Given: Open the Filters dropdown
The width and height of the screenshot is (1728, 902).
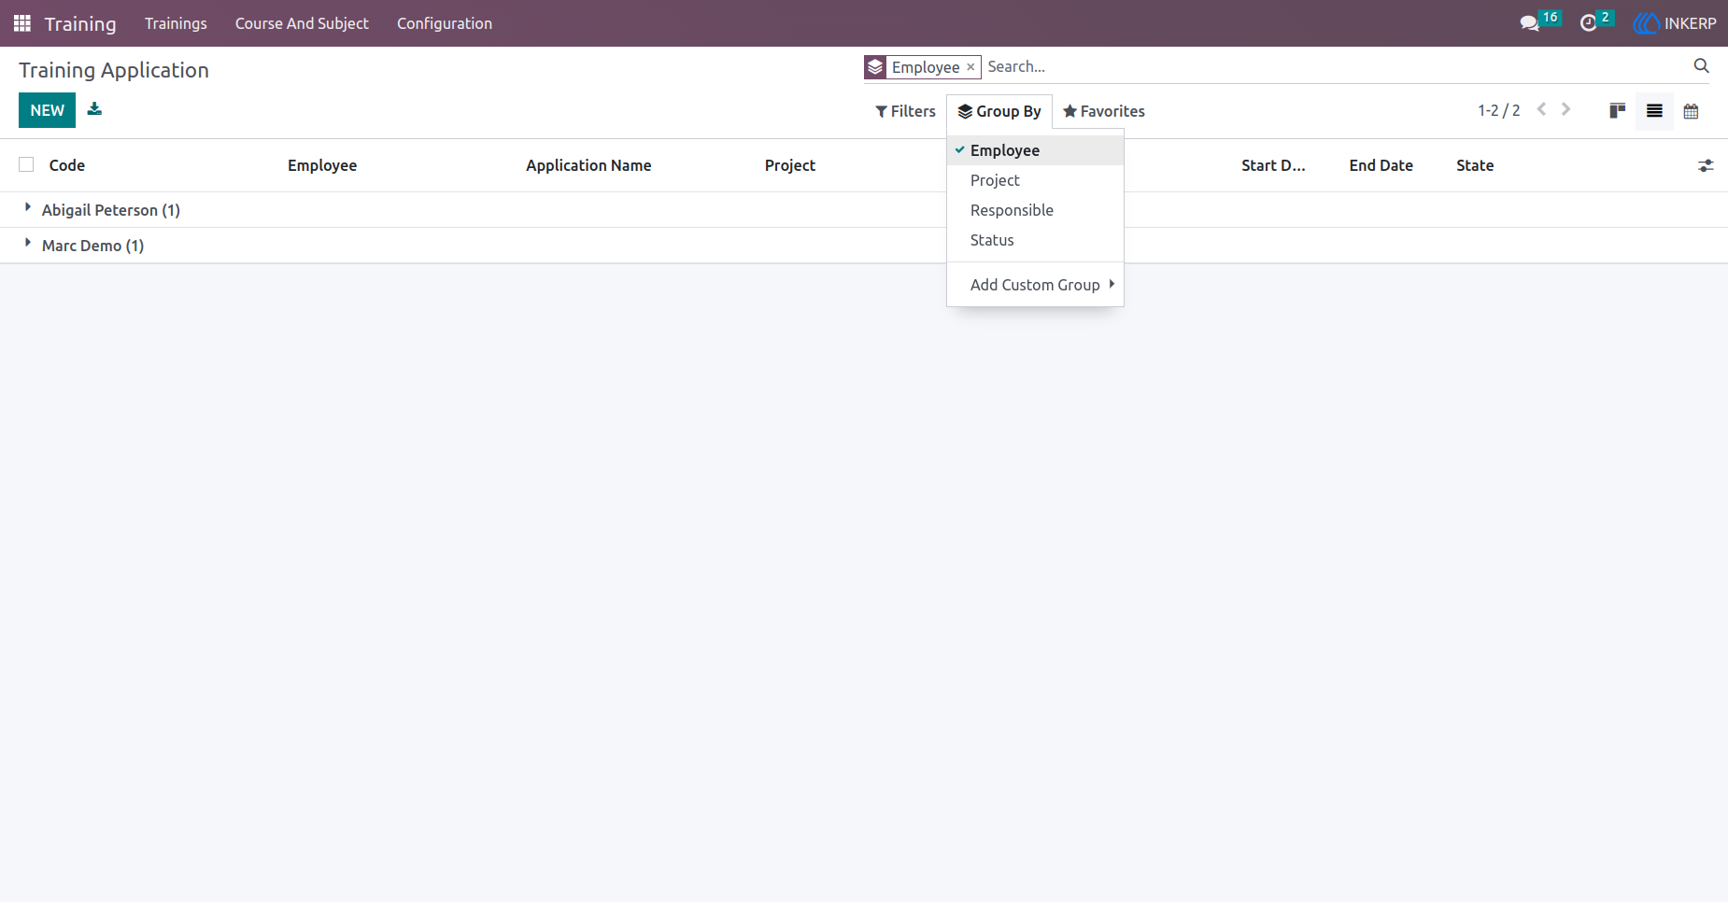Looking at the screenshot, I should (905, 111).
